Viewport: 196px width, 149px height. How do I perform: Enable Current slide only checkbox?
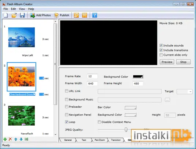161,55
